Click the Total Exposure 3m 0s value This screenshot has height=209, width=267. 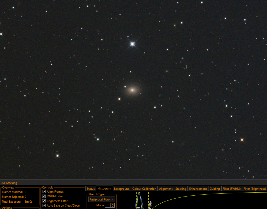tap(28, 202)
